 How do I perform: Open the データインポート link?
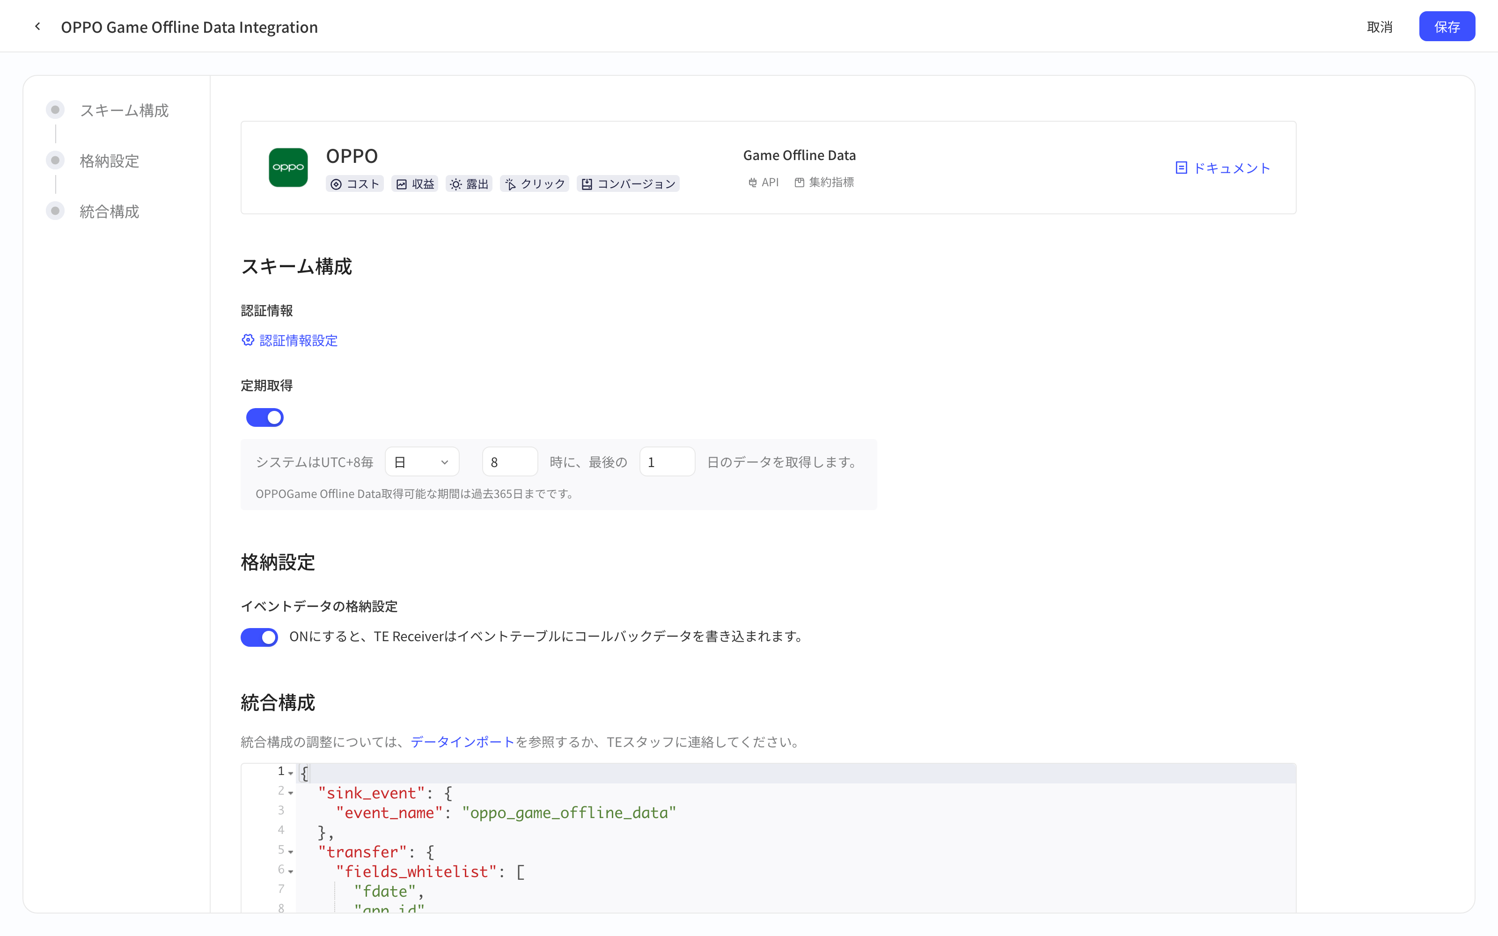(x=463, y=742)
